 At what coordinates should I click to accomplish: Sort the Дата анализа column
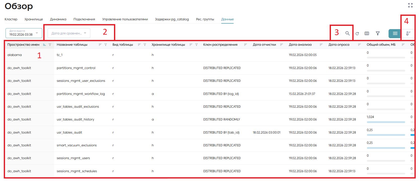point(321,45)
